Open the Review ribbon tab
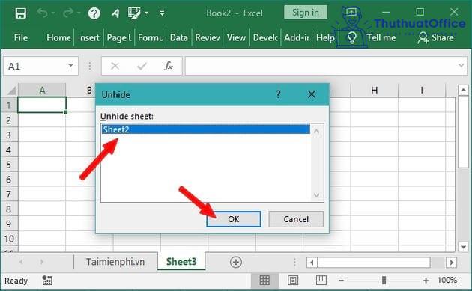The height and width of the screenshot is (291, 472). point(208,37)
